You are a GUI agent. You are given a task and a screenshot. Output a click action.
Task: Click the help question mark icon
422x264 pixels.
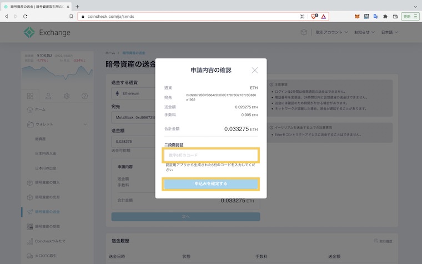pos(84,96)
